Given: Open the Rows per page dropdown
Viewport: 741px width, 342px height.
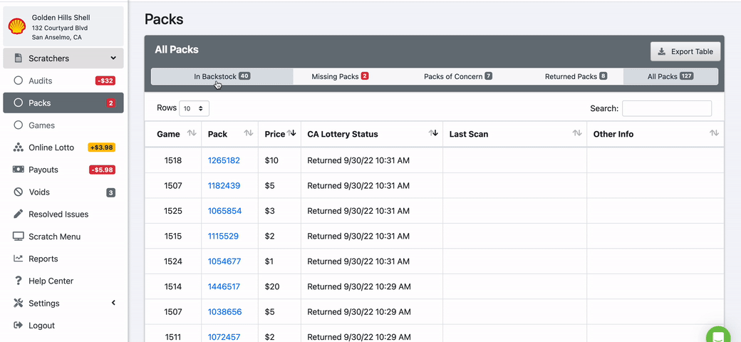Looking at the screenshot, I should tap(194, 108).
